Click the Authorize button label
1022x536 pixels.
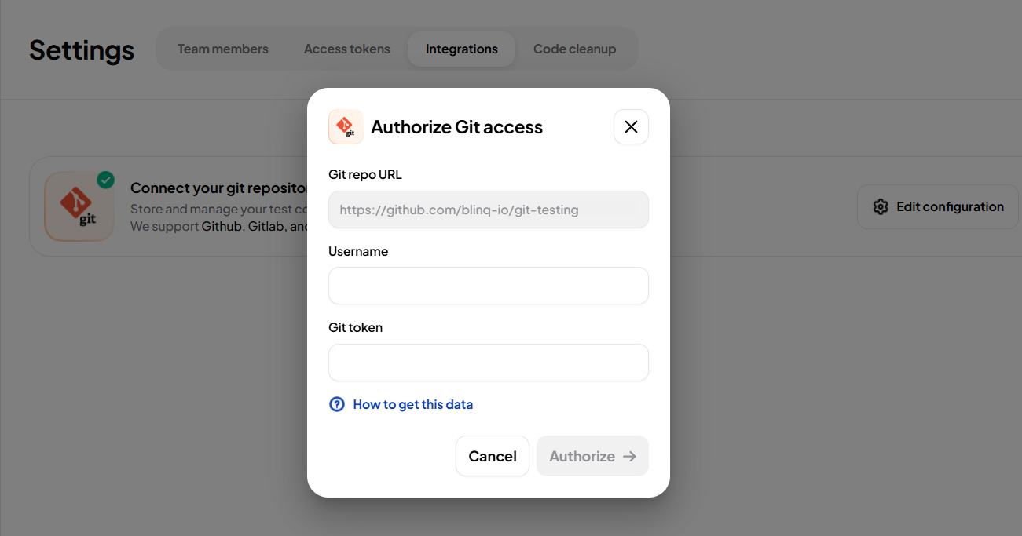click(x=581, y=456)
